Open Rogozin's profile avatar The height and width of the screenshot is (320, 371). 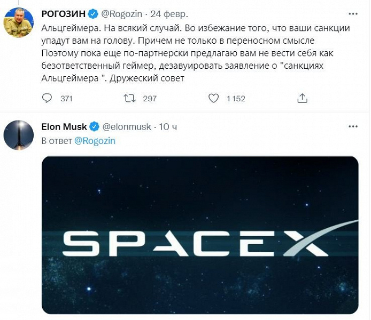coord(19,23)
